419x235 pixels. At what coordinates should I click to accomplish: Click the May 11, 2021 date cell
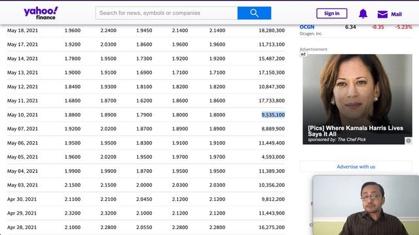(x=22, y=101)
